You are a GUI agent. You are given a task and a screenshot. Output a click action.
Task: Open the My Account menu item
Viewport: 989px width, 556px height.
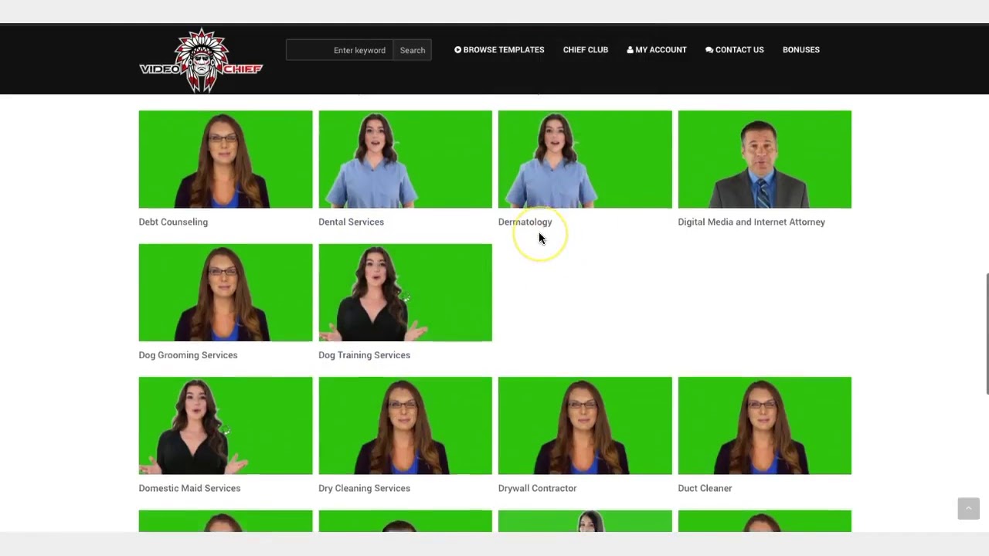(x=657, y=49)
